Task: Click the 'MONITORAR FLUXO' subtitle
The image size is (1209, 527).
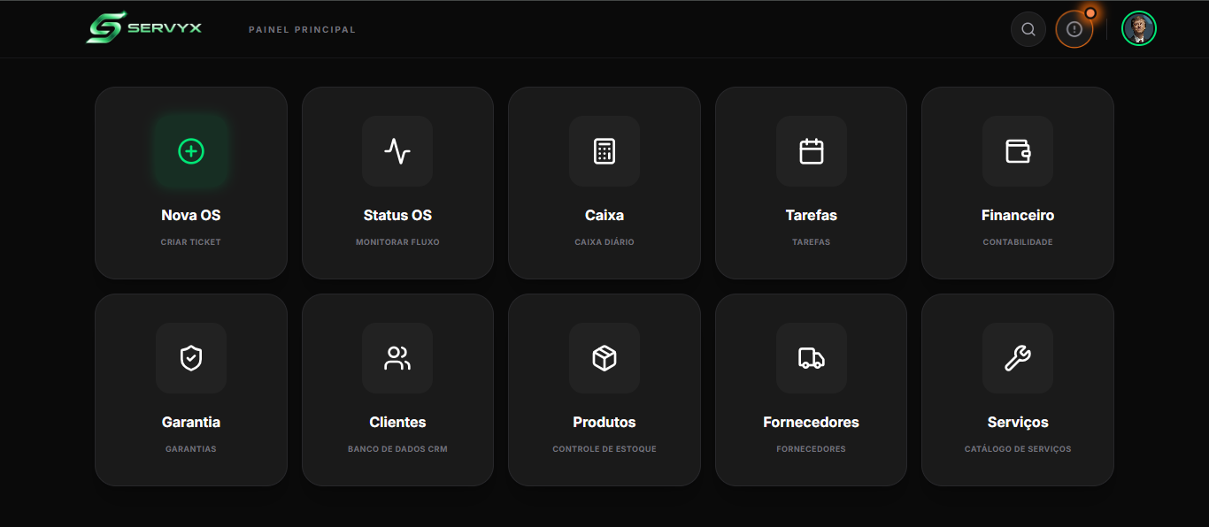Action: pyautogui.click(x=397, y=242)
